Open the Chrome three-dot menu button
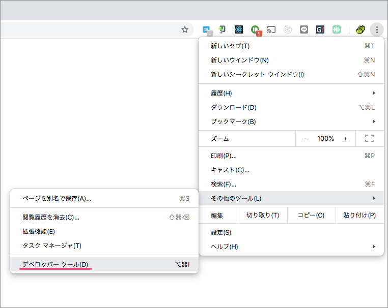Screen dimensions: 388x308 click(377, 30)
